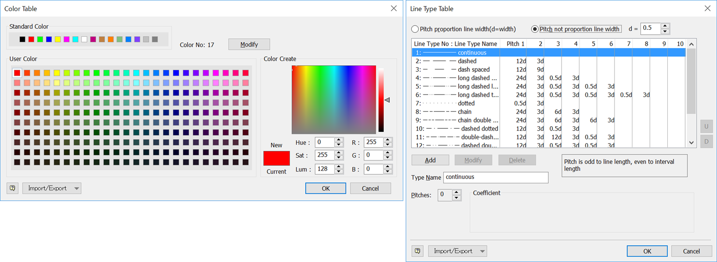
Task: Click the luminance slider arrow marker
Action: coord(387,100)
